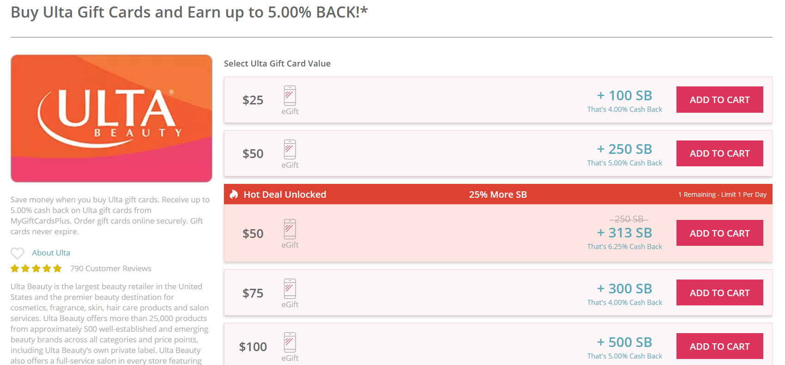Click the flame icon on the Hot Deal banner

[x=234, y=195]
